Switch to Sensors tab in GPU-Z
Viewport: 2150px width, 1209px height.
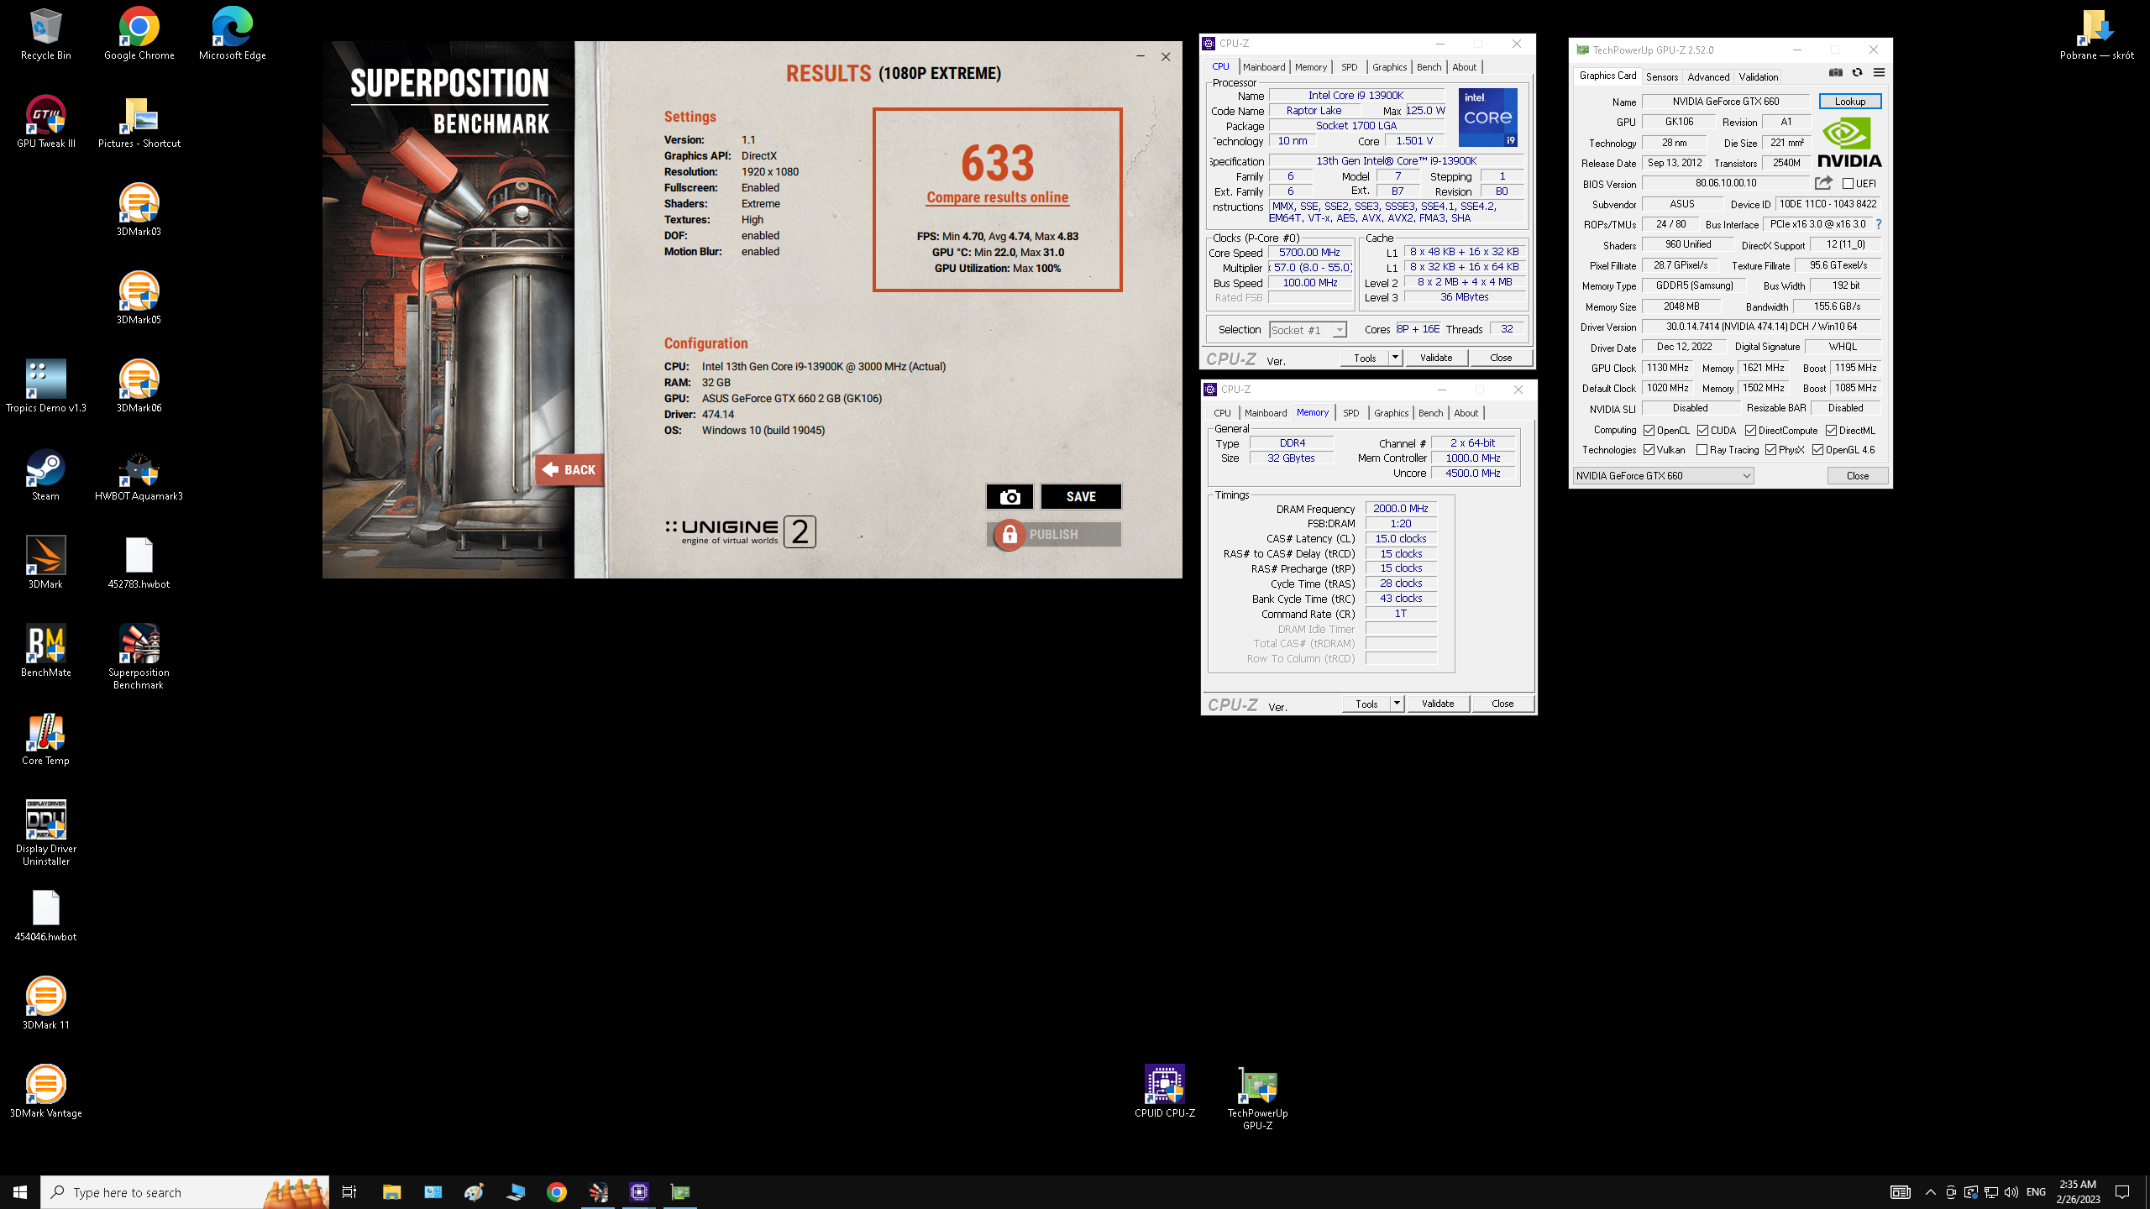[x=1661, y=76]
